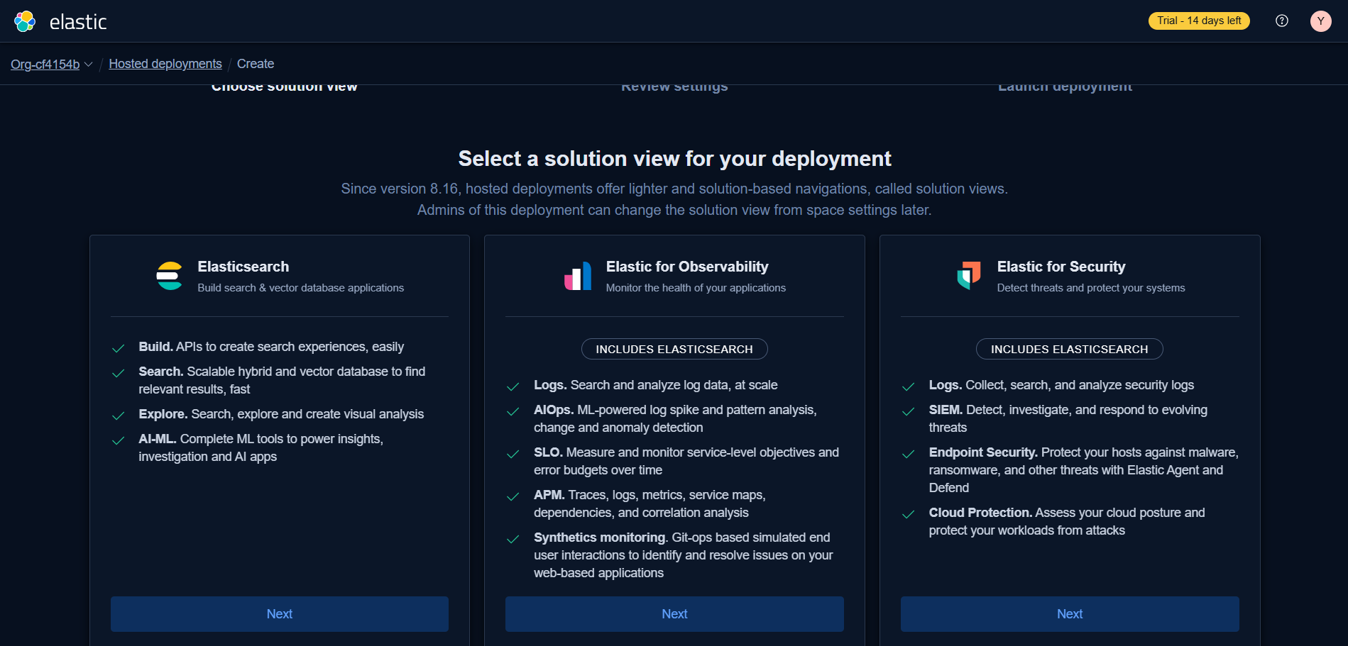Click 'Logs. Collect, search, and analyze' feature
Image resolution: width=1348 pixels, height=646 pixels.
(x=1061, y=385)
